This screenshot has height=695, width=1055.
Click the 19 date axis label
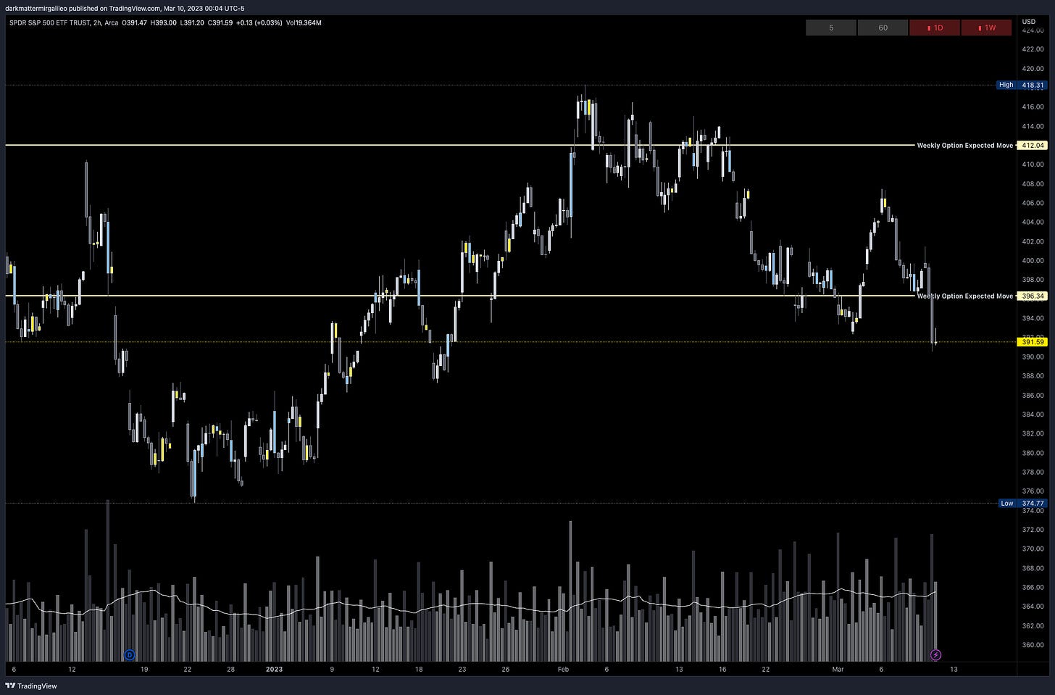pos(144,670)
